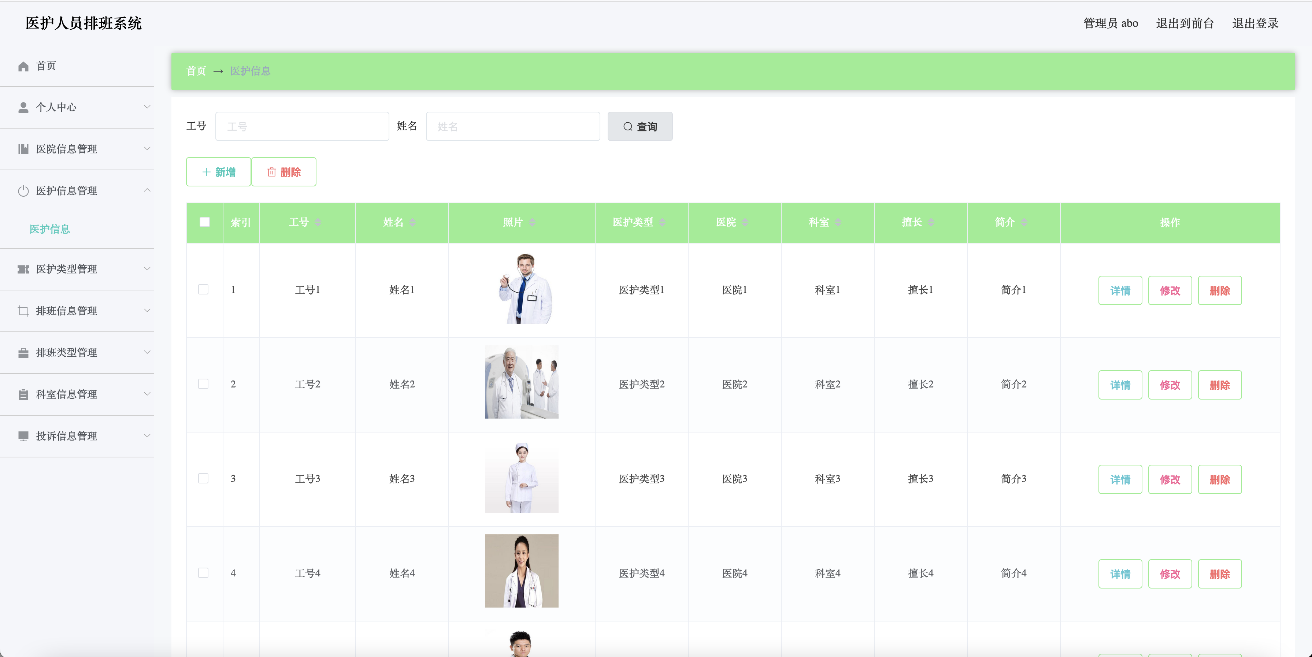The image size is (1312, 657).
Task: Sort by 照片 column arrows
Action: (532, 223)
